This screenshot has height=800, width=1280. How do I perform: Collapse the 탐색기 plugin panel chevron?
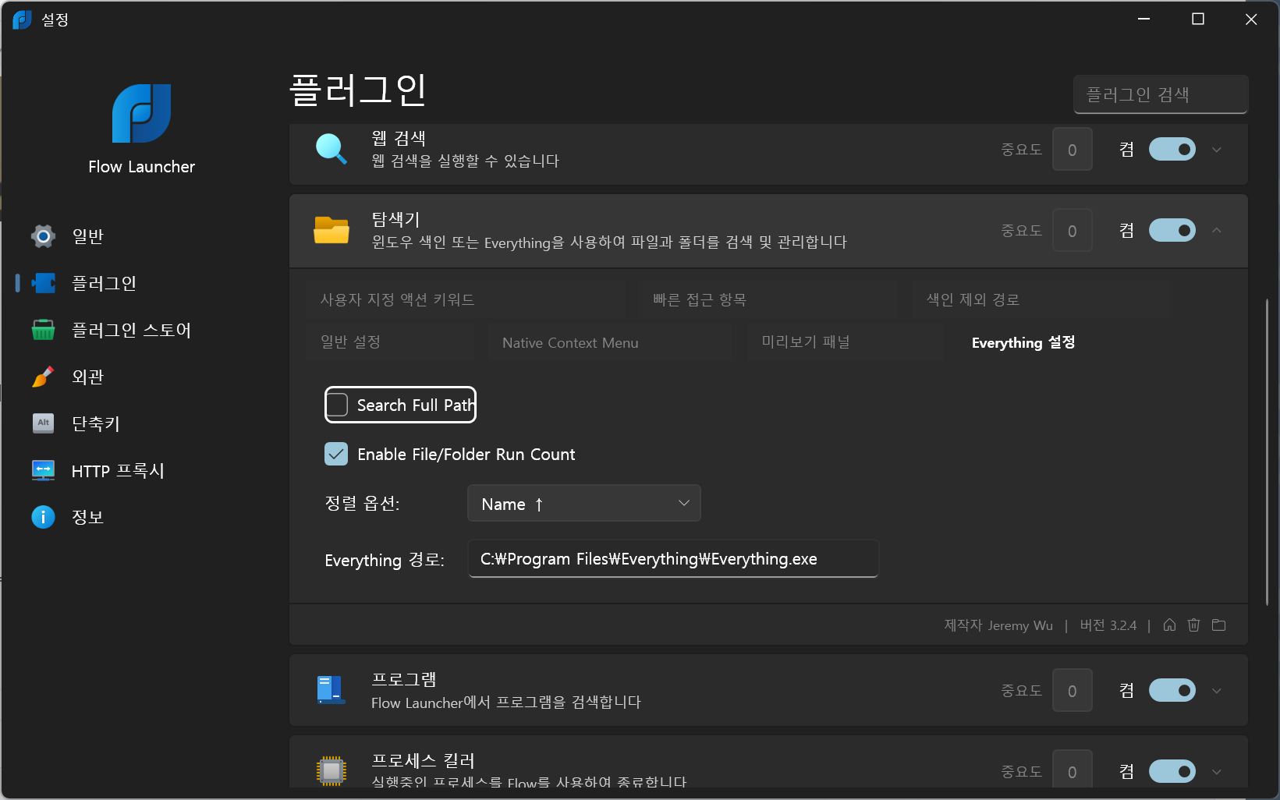(1217, 231)
